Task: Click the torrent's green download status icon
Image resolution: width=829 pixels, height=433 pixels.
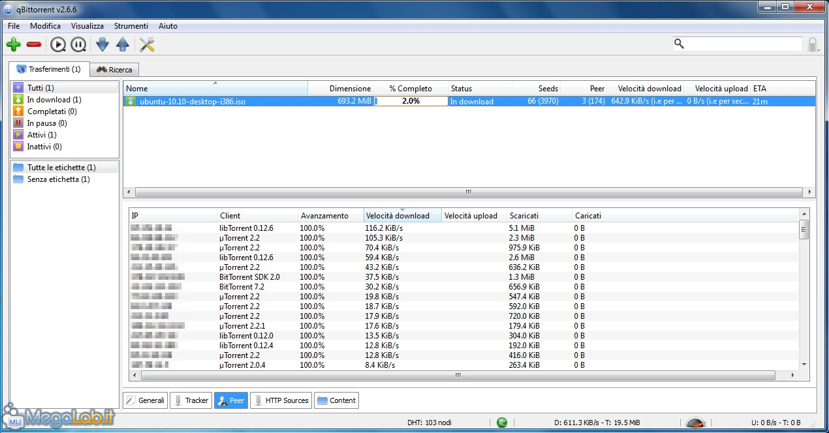Action: (x=131, y=101)
